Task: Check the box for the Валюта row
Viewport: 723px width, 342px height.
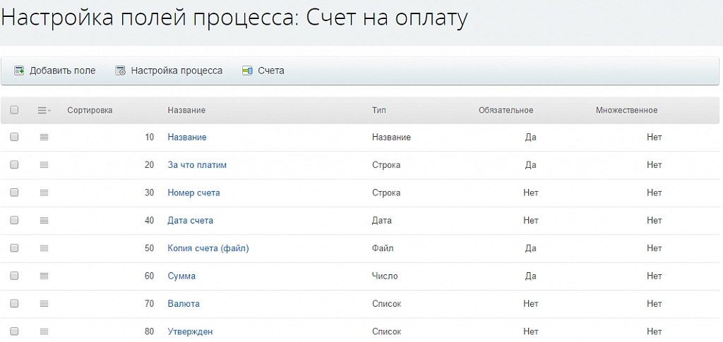Action: click(x=14, y=303)
